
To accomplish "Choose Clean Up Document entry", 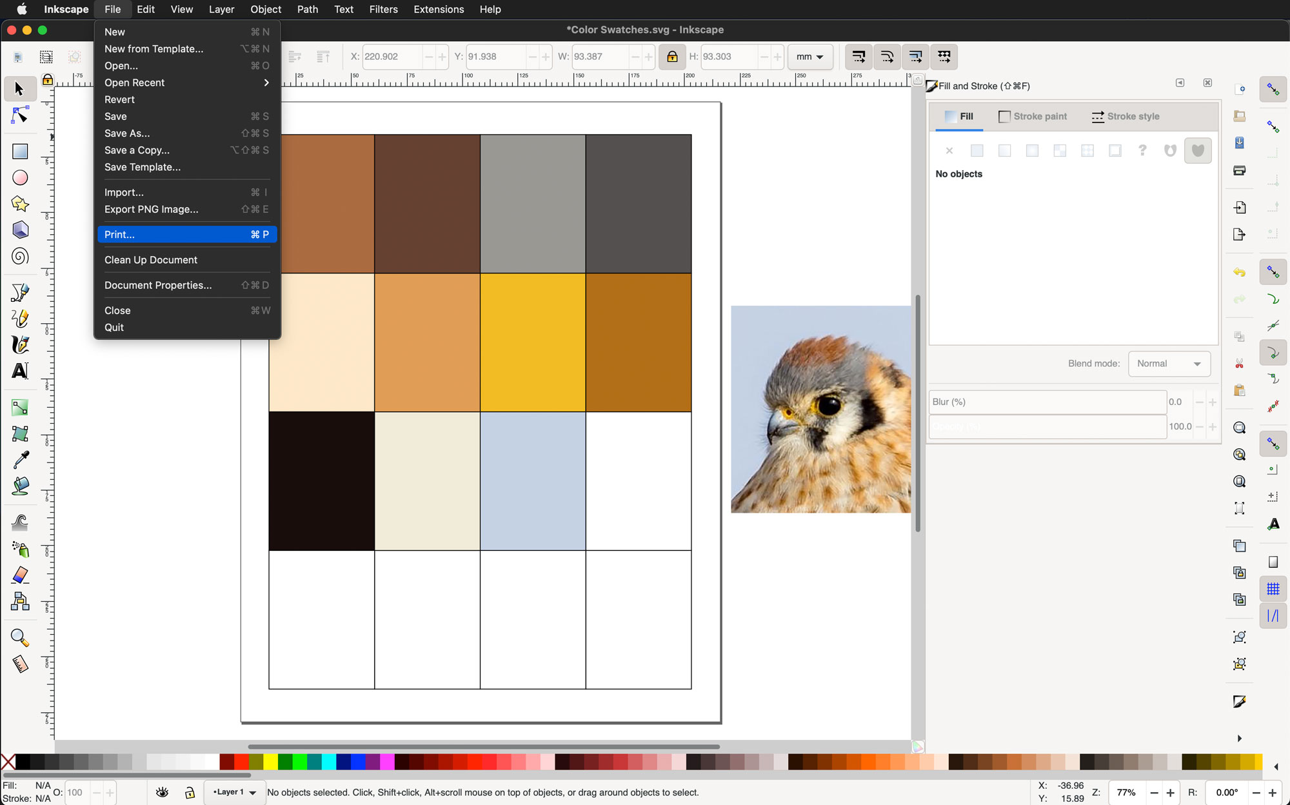I will coord(187,260).
